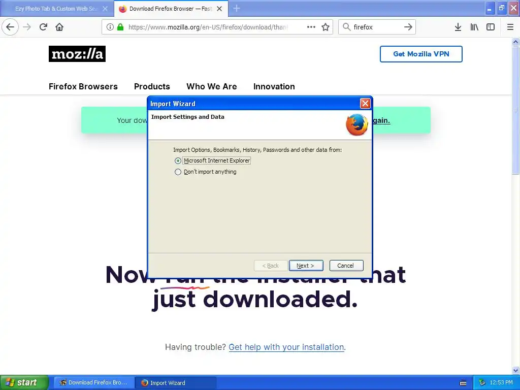The width and height of the screenshot is (520, 390).
Task: Open the Downloads panel arrow icon
Action: click(x=458, y=27)
